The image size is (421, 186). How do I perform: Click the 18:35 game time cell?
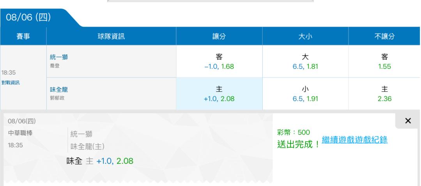8,73
